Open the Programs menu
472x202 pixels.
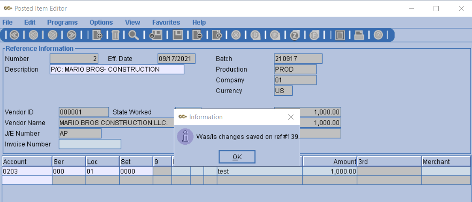click(x=62, y=22)
